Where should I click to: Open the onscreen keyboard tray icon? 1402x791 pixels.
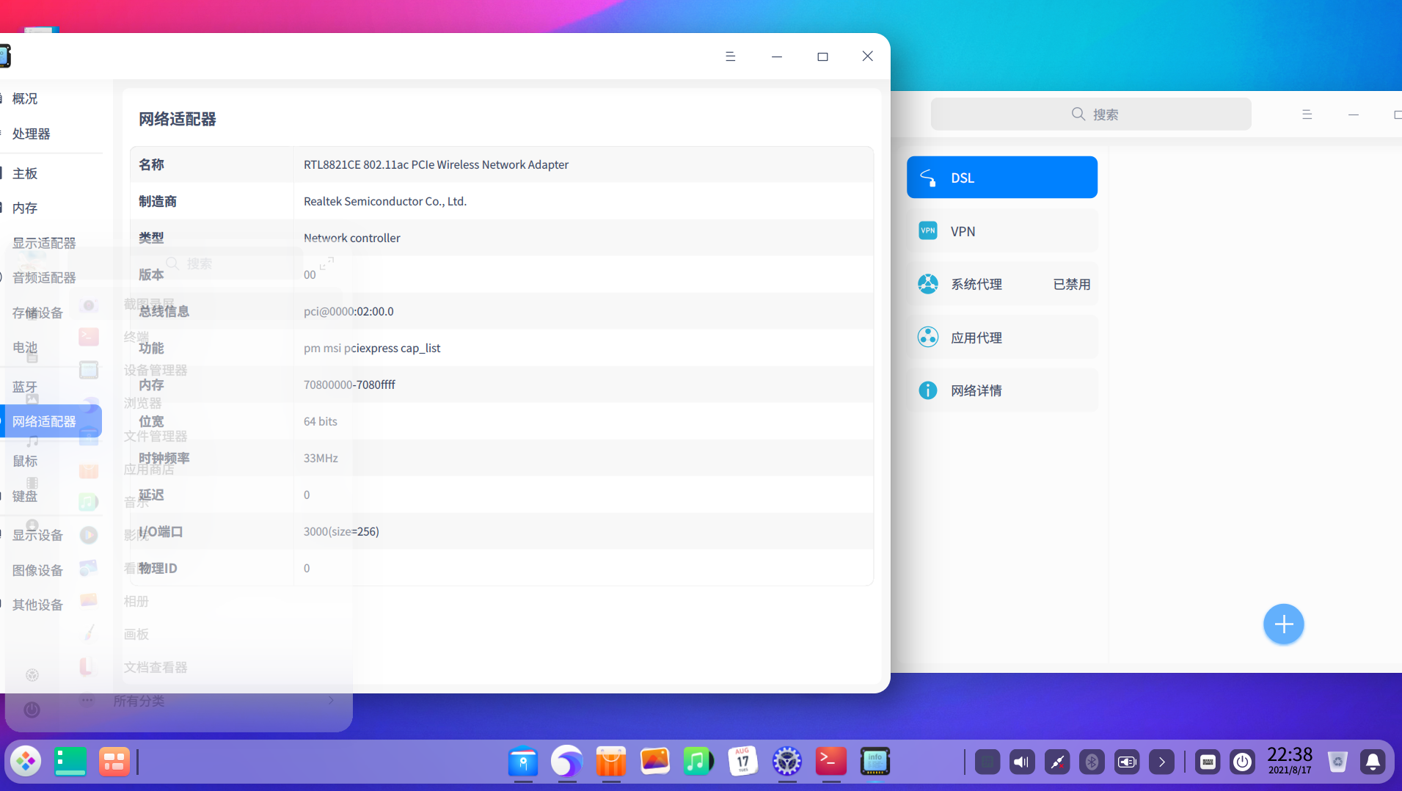click(x=1208, y=762)
